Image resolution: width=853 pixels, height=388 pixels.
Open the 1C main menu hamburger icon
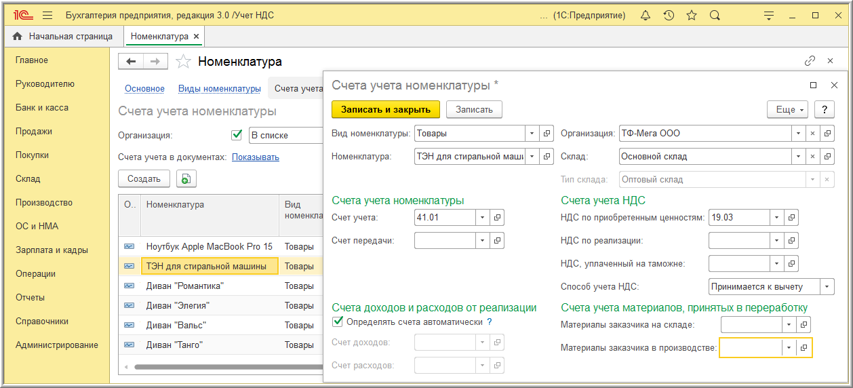point(47,15)
